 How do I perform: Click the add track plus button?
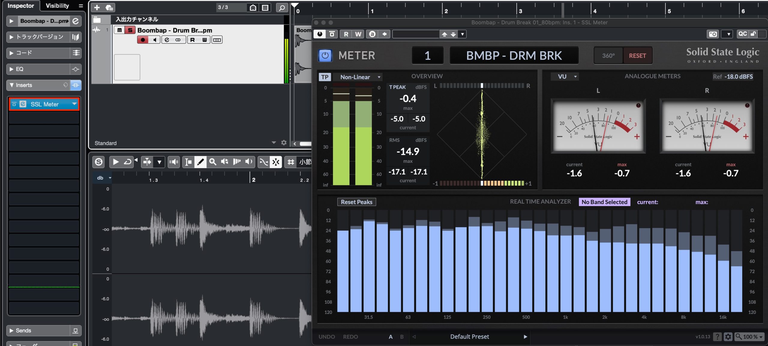click(97, 7)
